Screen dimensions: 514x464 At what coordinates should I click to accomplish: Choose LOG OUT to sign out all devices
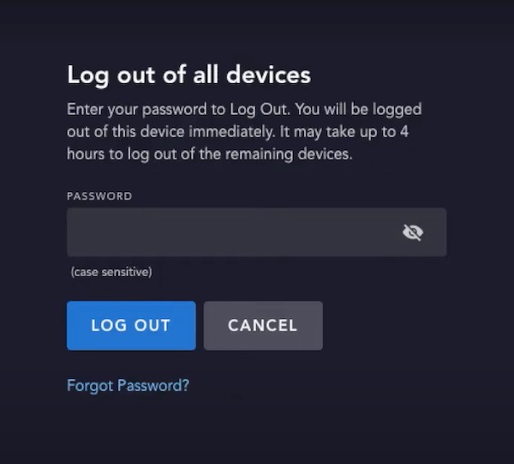point(131,326)
